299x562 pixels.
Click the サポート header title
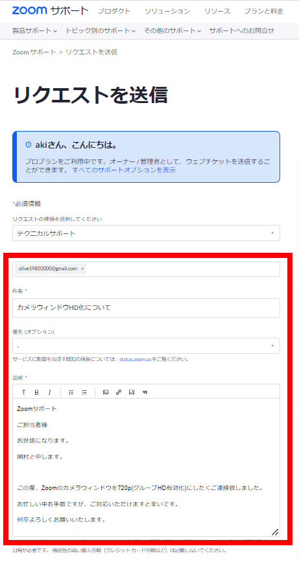tap(69, 11)
